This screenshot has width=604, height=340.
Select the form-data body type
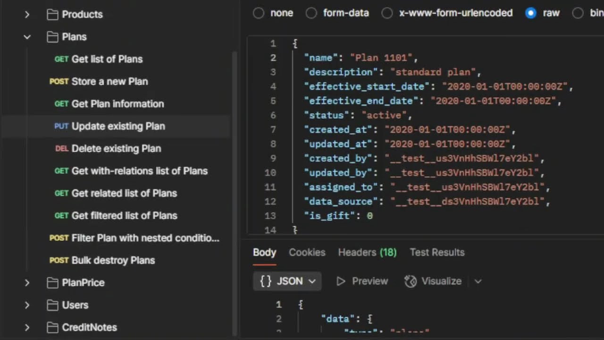click(311, 13)
